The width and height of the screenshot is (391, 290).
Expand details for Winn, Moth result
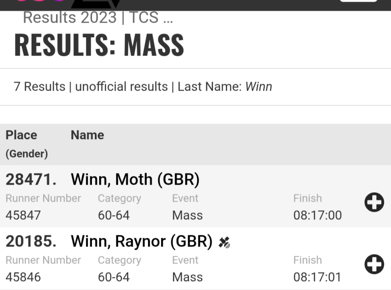(x=374, y=203)
